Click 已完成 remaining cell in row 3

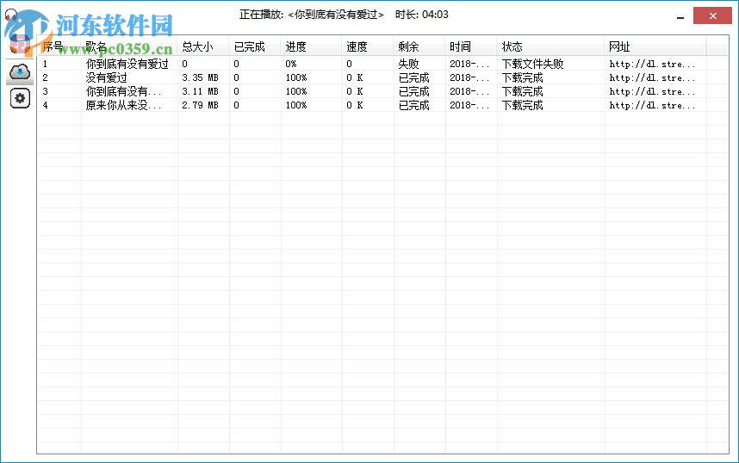click(413, 91)
